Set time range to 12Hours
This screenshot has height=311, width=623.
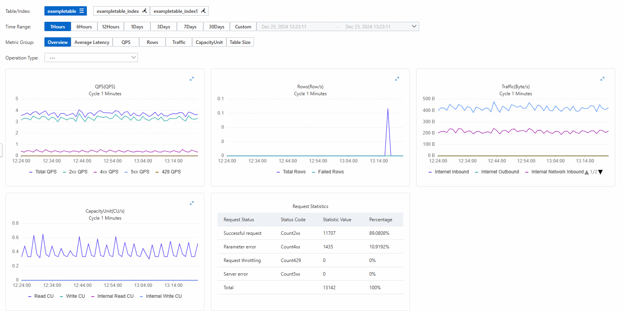tap(111, 26)
